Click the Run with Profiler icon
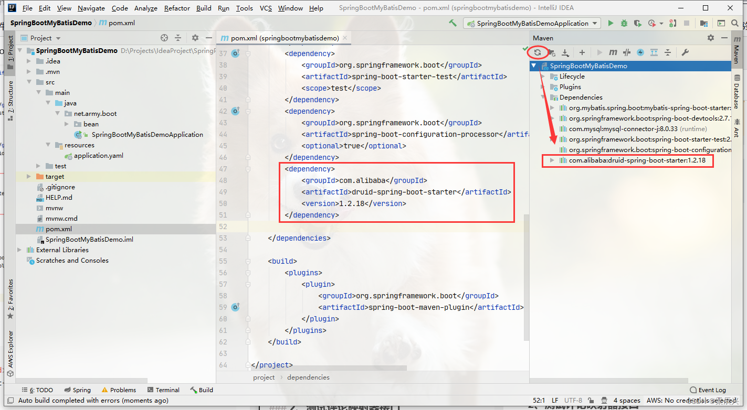Image resolution: width=747 pixels, height=410 pixels. point(652,23)
